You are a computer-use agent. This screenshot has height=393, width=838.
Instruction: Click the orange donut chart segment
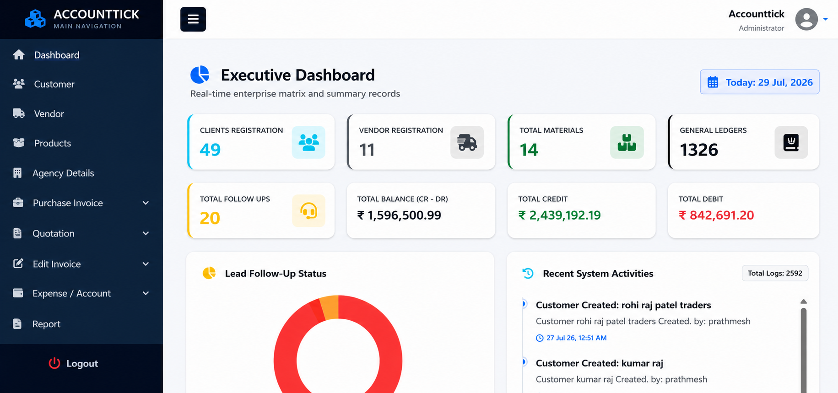click(x=330, y=307)
